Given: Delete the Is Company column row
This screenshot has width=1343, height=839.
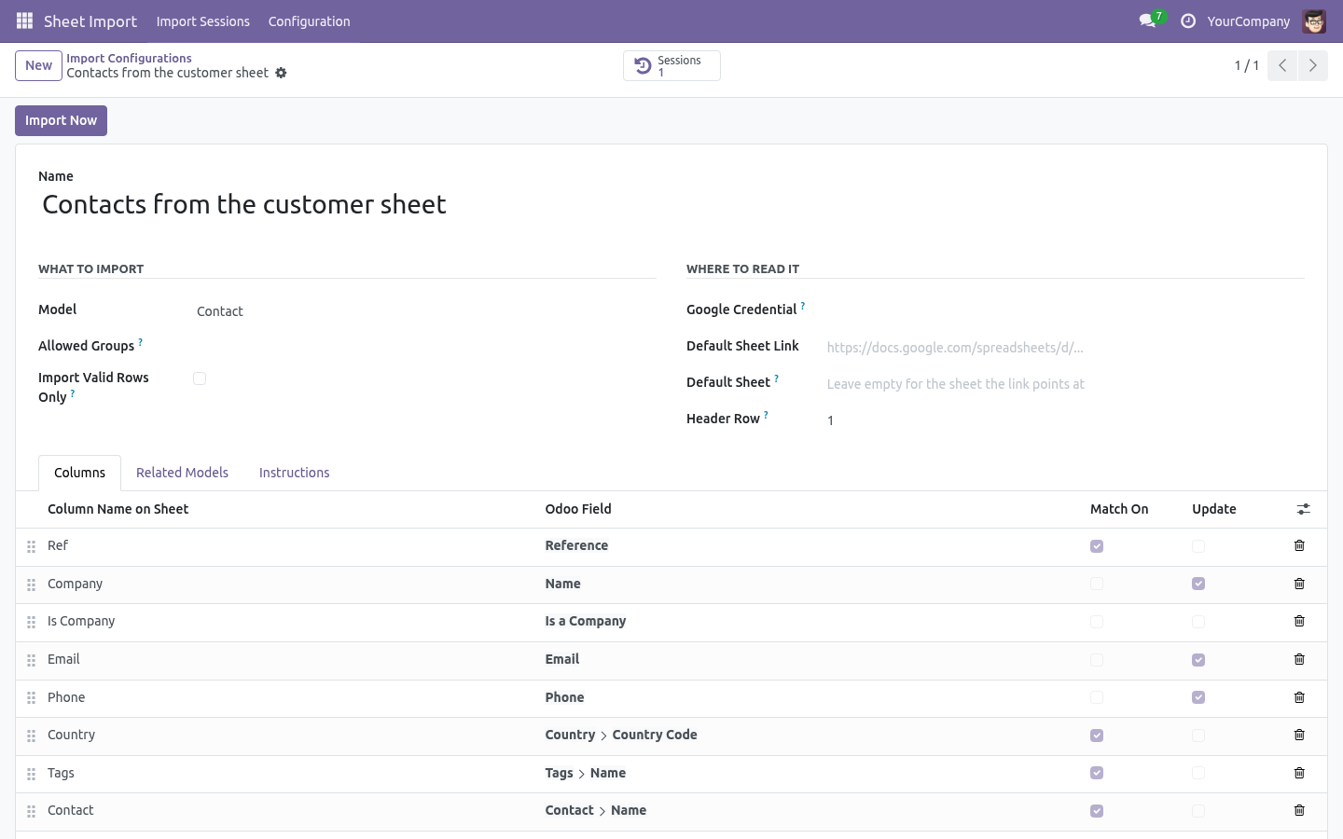Looking at the screenshot, I should pyautogui.click(x=1299, y=621).
